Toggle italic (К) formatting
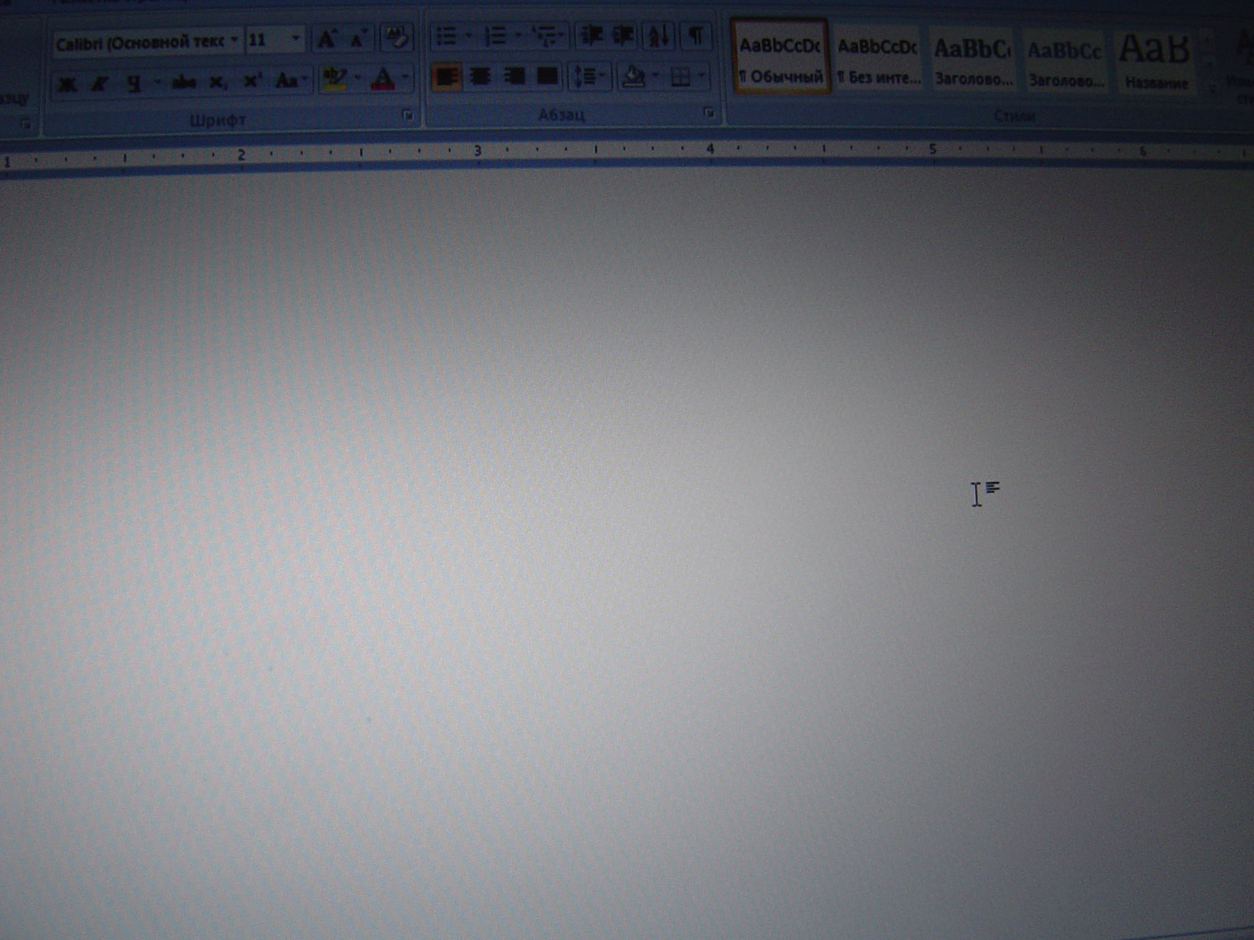This screenshot has height=940, width=1254. pyautogui.click(x=99, y=83)
